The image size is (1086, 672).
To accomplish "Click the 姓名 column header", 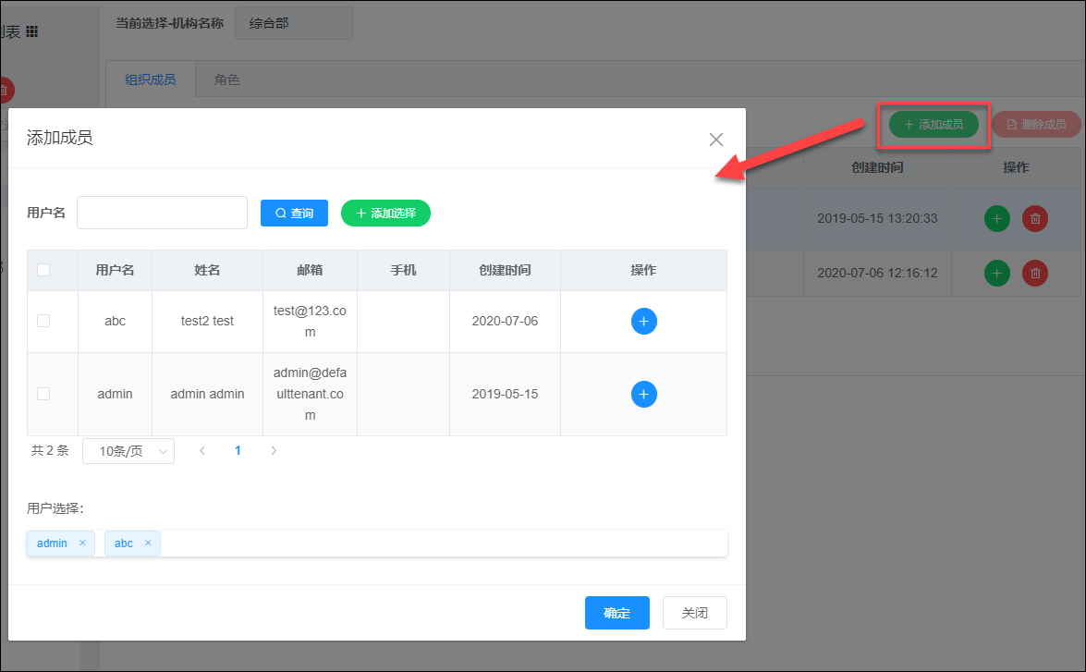I will (x=207, y=270).
